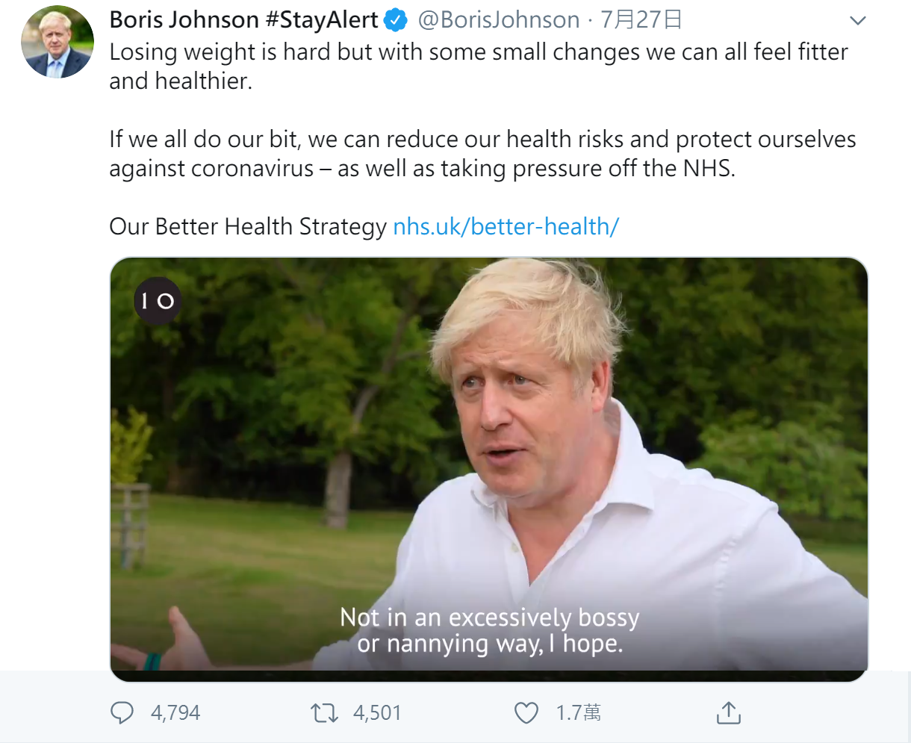This screenshot has width=911, height=743.
Task: Open the share upload icon
Action: point(728,713)
